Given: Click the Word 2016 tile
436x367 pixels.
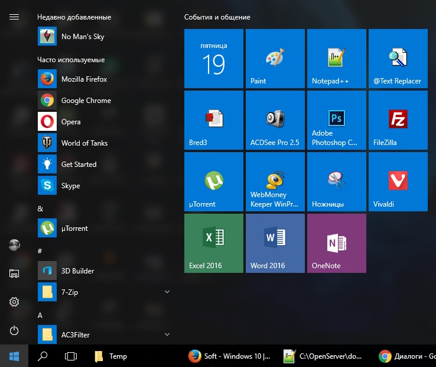Looking at the screenshot, I should [275, 243].
